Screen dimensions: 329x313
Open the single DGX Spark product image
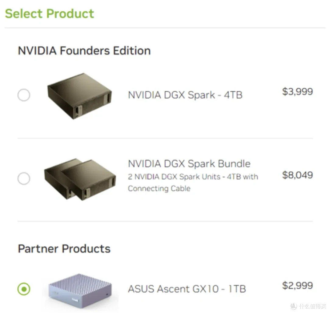click(80, 96)
